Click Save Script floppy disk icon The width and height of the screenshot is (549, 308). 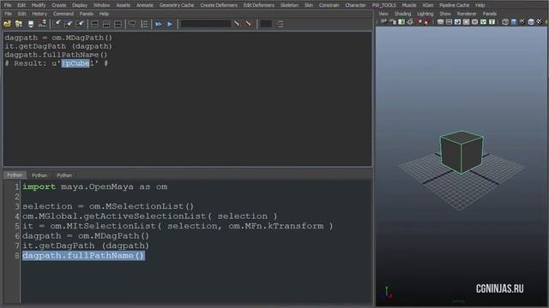click(31, 24)
